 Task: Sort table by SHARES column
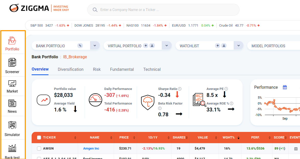point(186,138)
